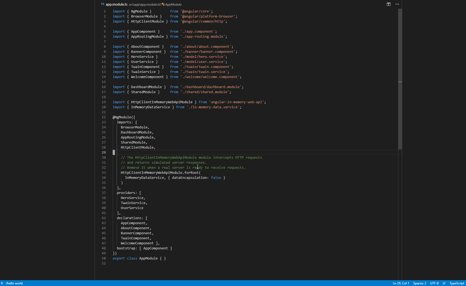466x286 pixels.
Task: Click the TS file icon on the tab
Action: click(x=102, y=4)
